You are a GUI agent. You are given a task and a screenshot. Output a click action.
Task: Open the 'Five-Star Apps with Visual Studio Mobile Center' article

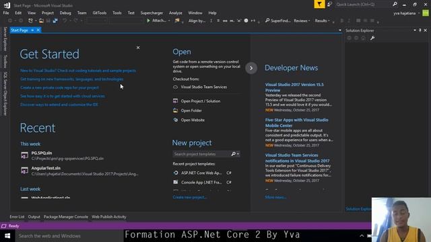[x=296, y=122]
